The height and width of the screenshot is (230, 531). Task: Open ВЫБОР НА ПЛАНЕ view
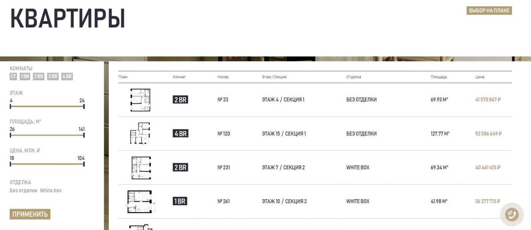click(489, 11)
